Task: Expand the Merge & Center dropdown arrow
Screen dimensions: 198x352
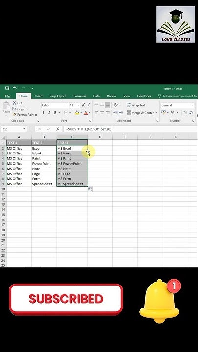Action: 156,113
